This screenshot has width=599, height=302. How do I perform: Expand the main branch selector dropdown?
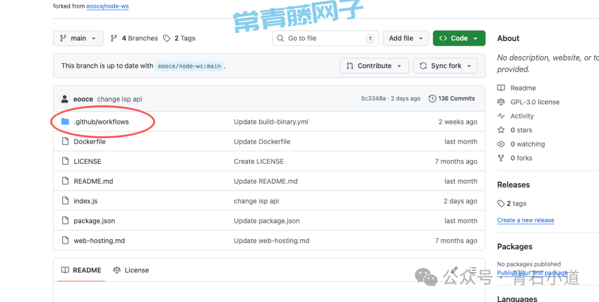click(78, 38)
